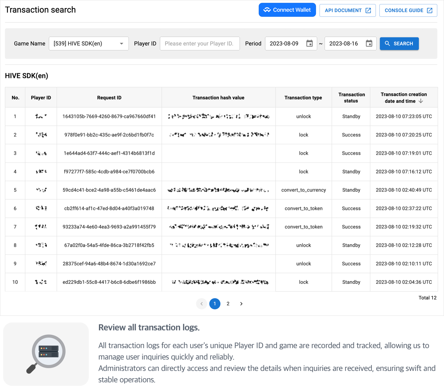Select request ID 1643105b-7669-4260-8679-ca967660df41

click(x=109, y=116)
